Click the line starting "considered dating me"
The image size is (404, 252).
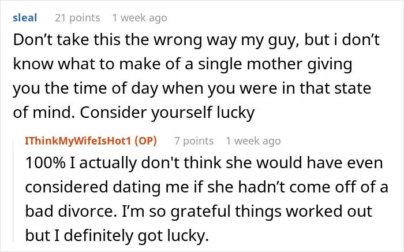tap(207, 187)
